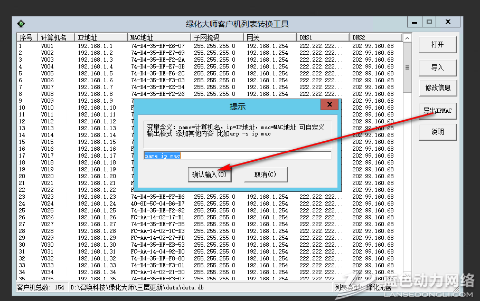480x301 pixels.
Task: Open 修改信息 to edit info
Action: [x=437, y=88]
